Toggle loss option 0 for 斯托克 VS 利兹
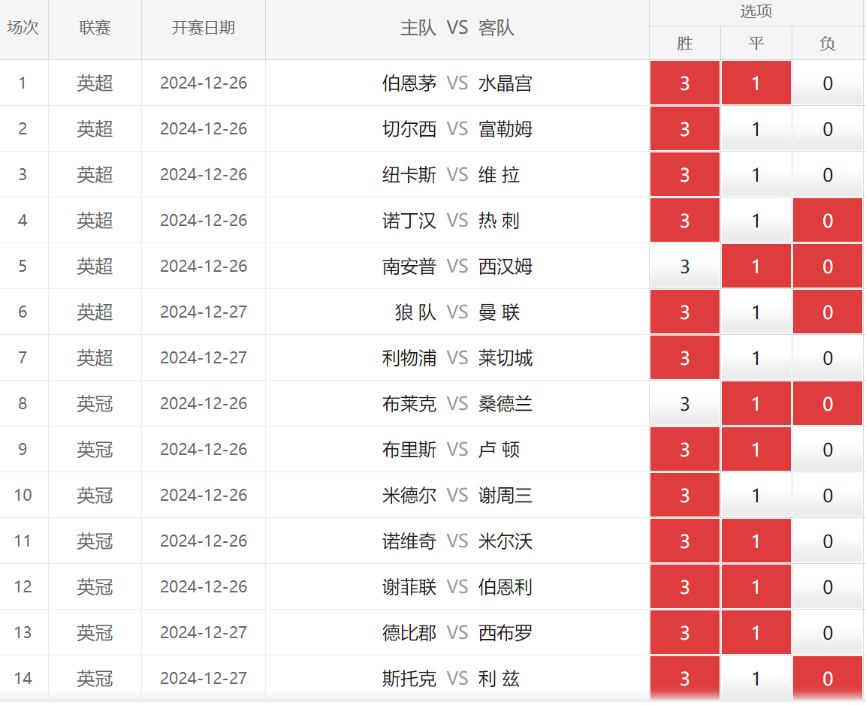 point(828,679)
